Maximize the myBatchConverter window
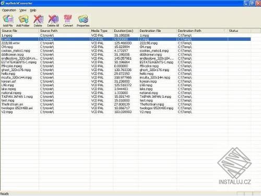 (x=252, y=3)
